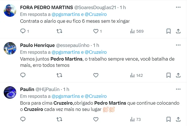Image resolution: width=187 pixels, height=126 pixels.
Task: Reply to Paulin's tweet
Action: (x=23, y=119)
